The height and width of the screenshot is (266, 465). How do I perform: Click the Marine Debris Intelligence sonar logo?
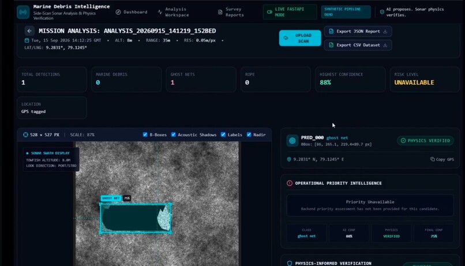tap(23, 12)
